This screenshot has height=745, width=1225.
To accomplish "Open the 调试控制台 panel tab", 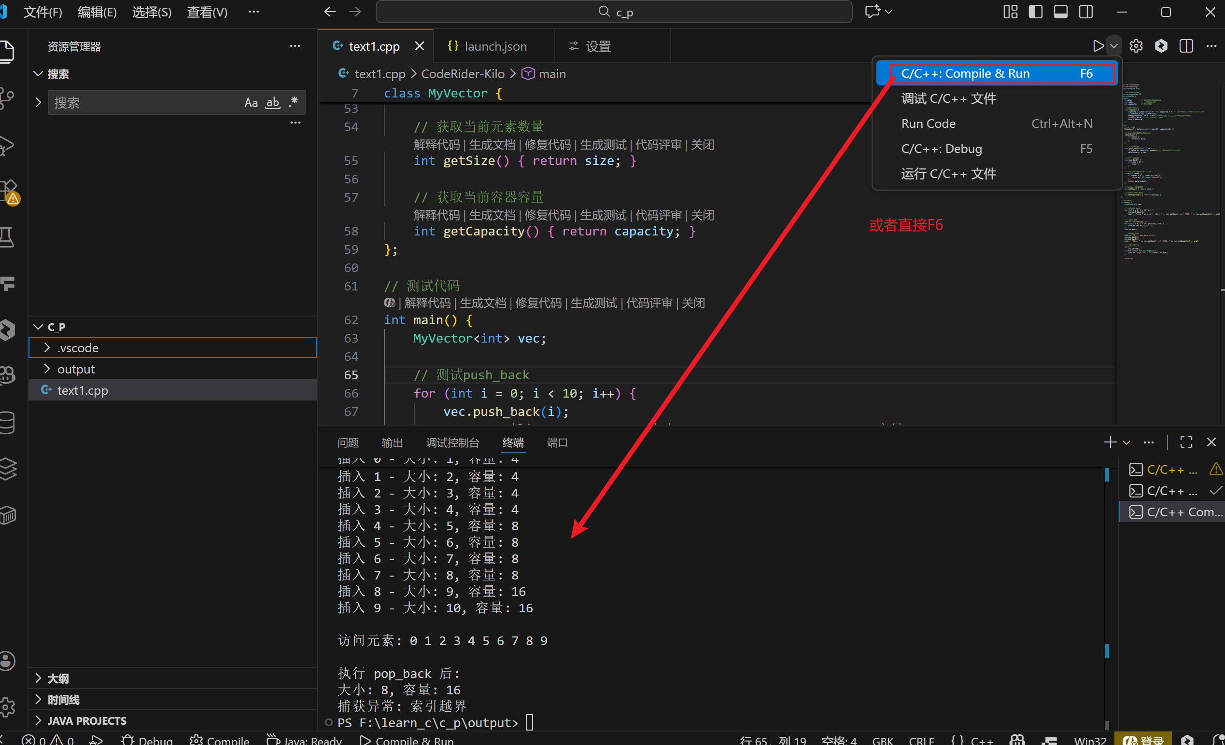I will click(x=452, y=442).
